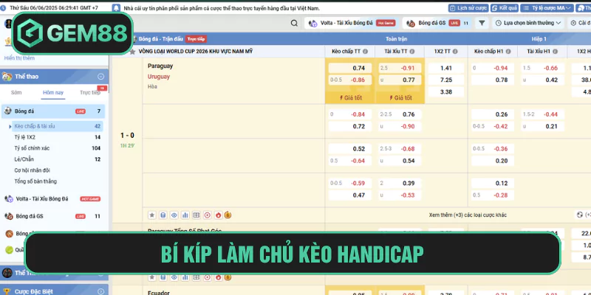Open bar chart icon in Paraguay Tổng Số Phạt Góc row

point(185,277)
